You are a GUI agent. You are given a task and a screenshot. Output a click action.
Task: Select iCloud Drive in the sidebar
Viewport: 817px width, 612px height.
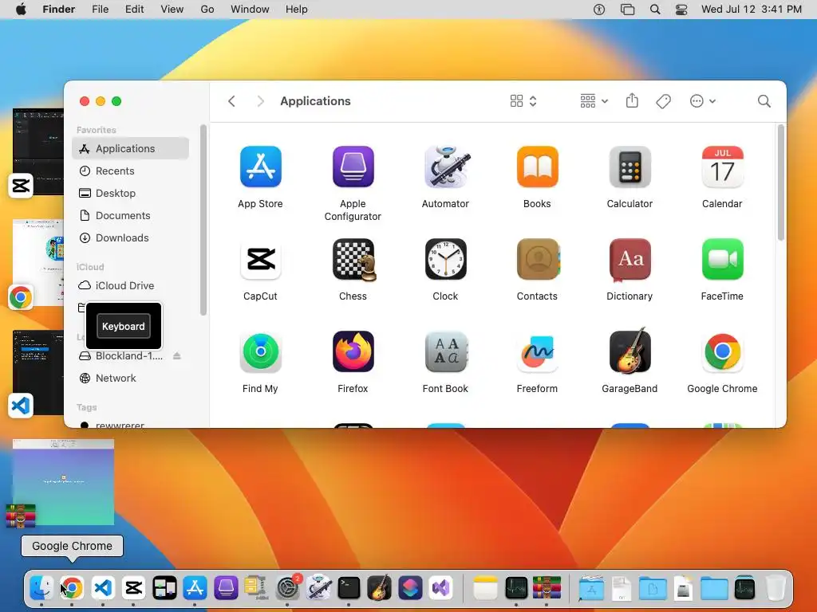click(x=130, y=286)
